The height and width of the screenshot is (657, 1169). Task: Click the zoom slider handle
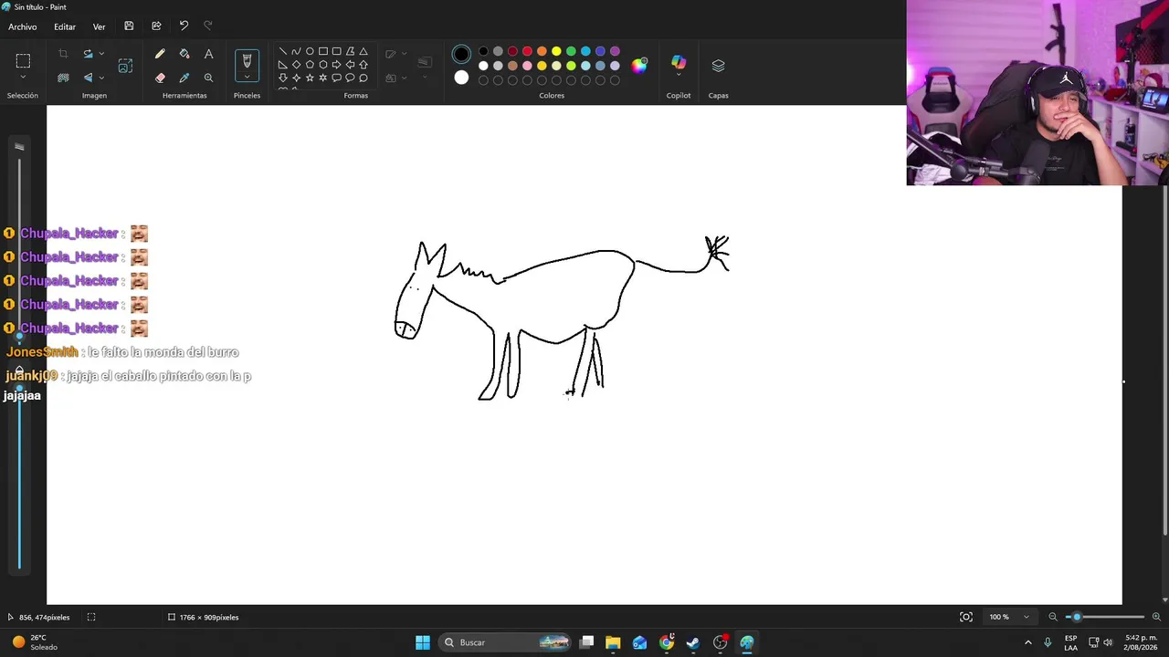click(x=1077, y=617)
